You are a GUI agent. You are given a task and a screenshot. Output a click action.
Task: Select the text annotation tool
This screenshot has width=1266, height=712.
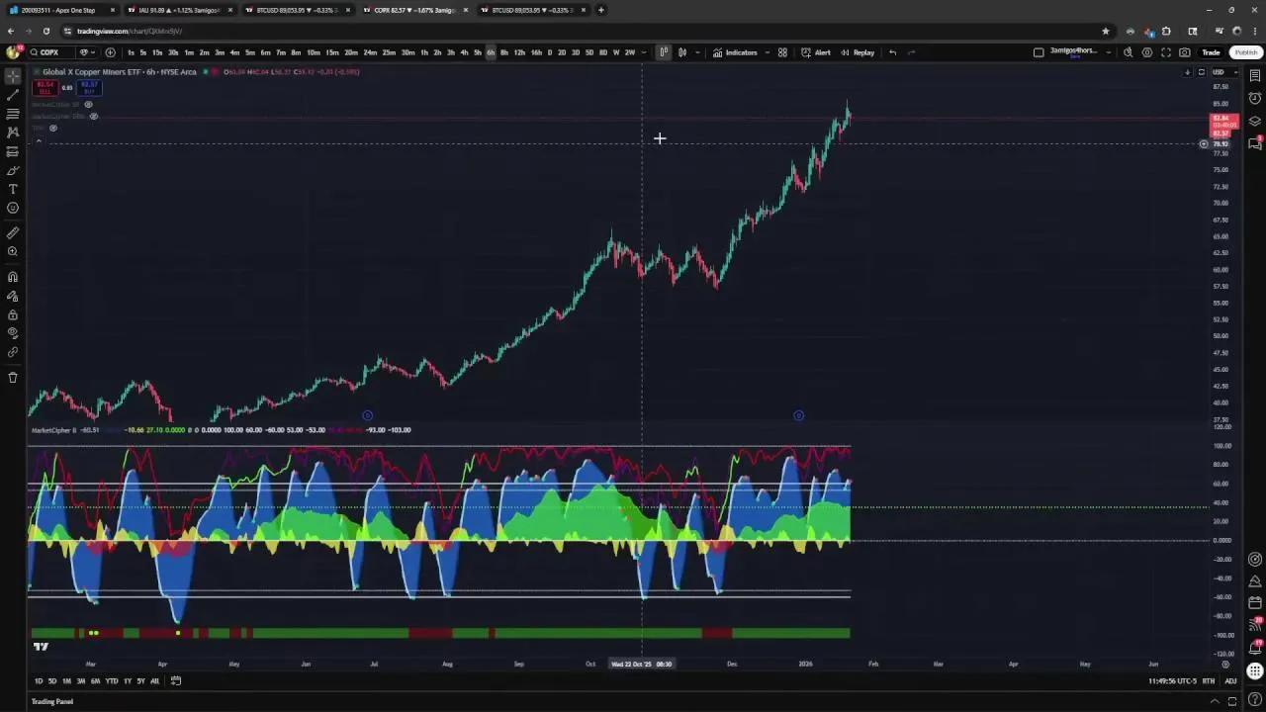[x=13, y=189]
